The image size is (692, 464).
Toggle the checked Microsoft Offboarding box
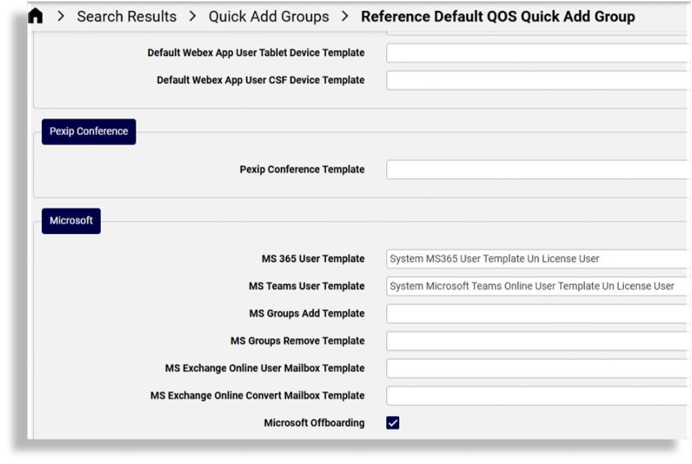point(392,423)
